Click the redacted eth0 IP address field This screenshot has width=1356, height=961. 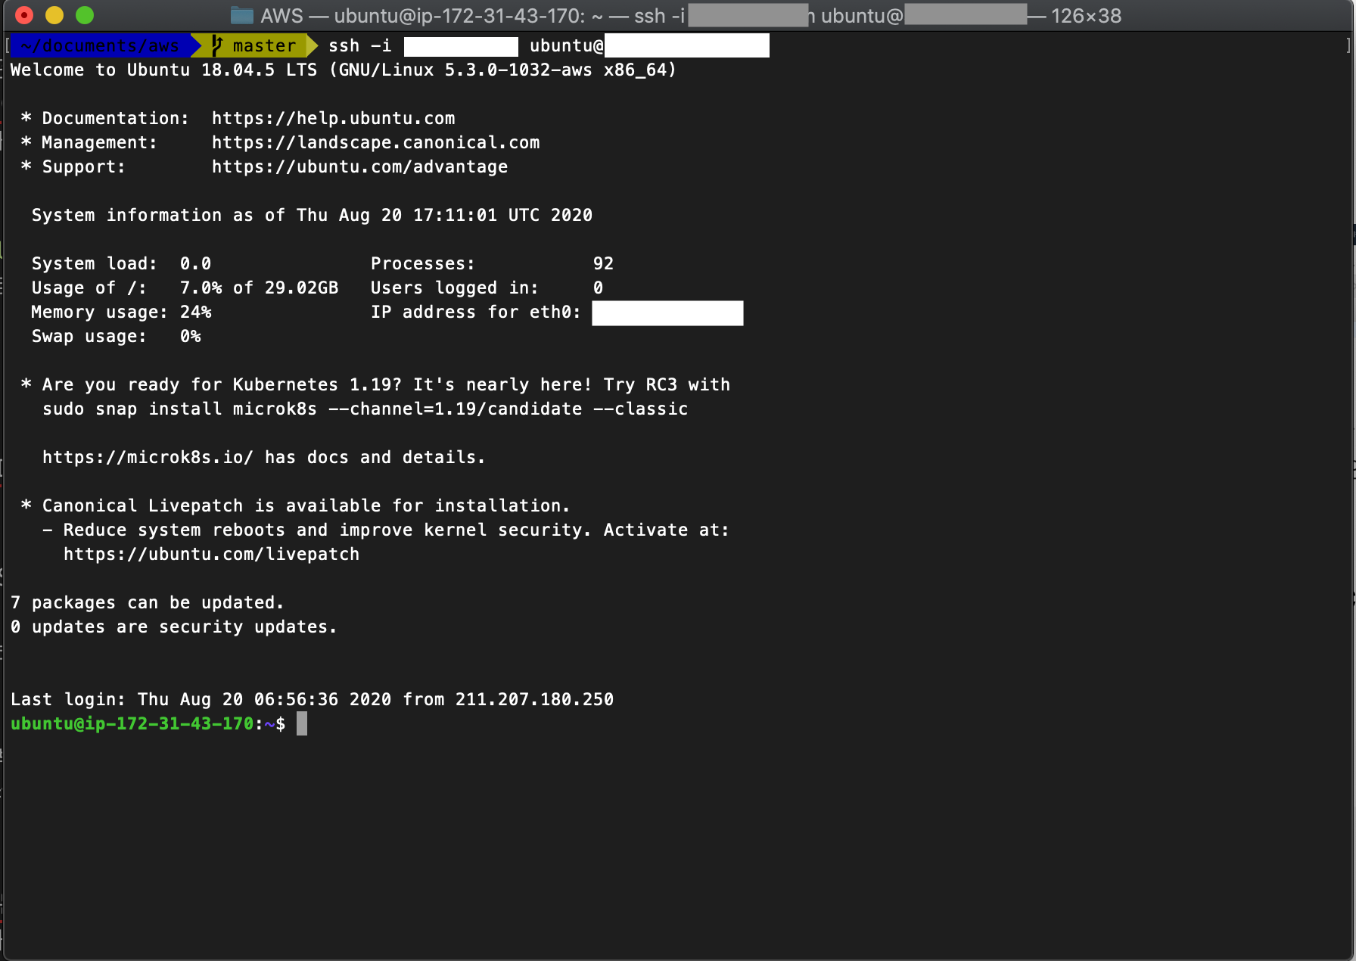click(667, 313)
